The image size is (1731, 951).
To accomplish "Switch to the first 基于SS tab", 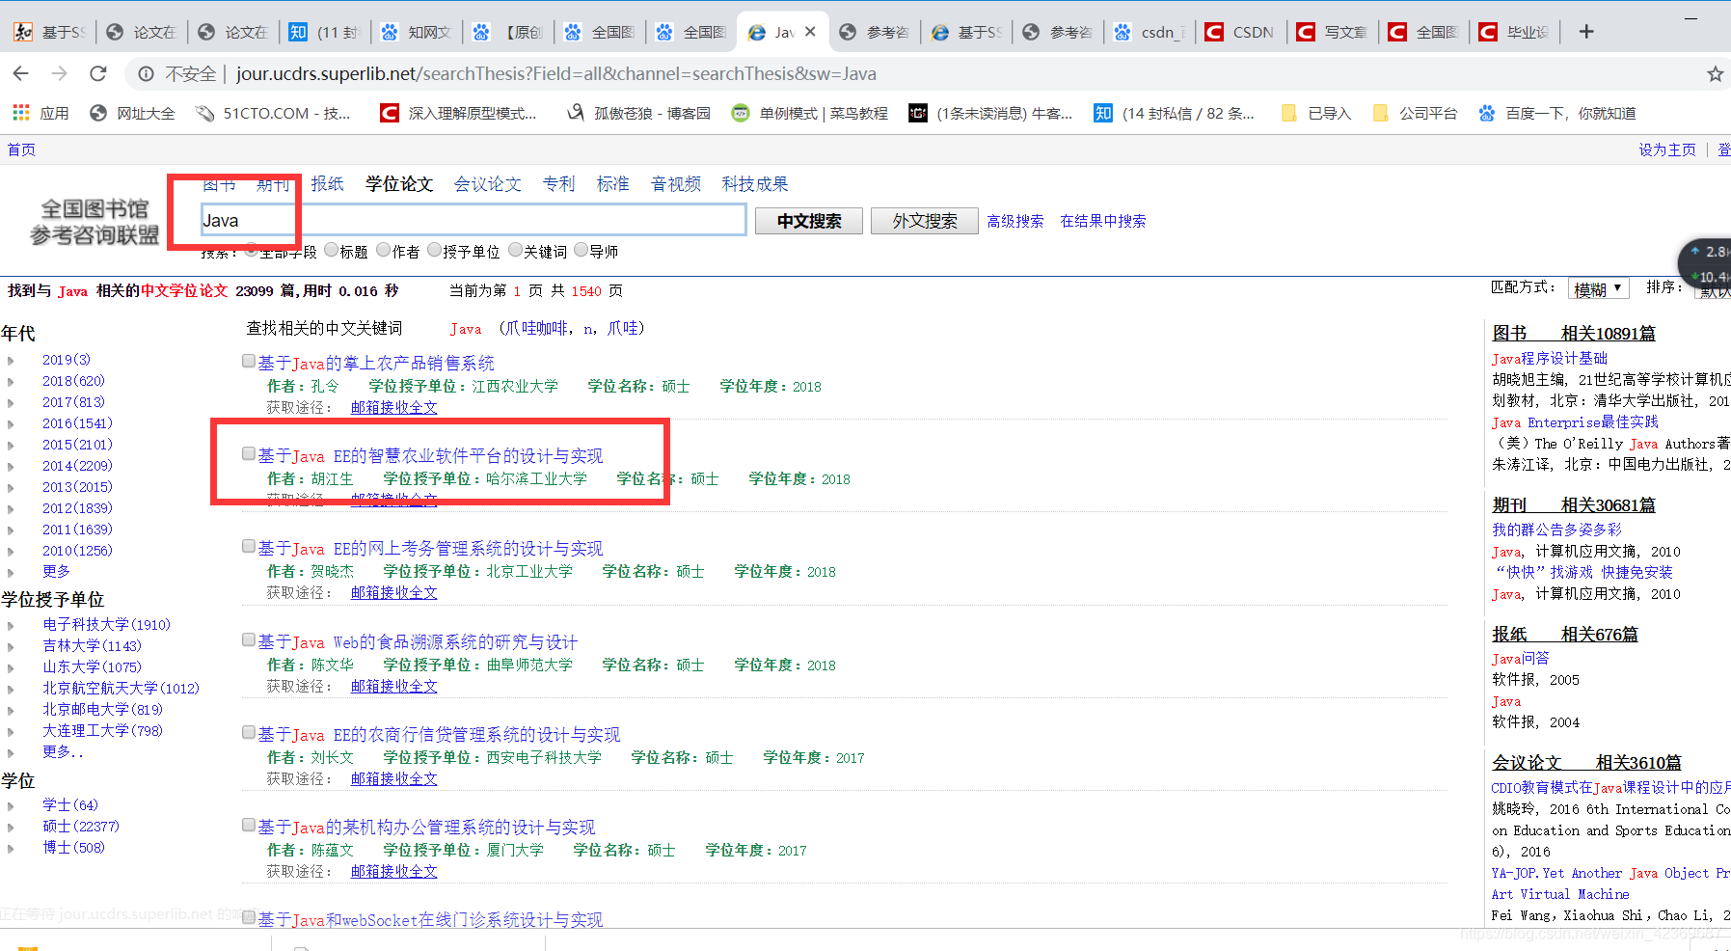I will point(50,32).
